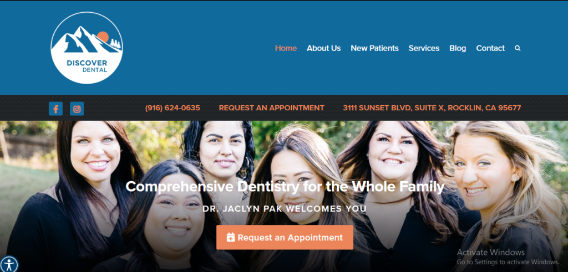This screenshot has height=272, width=568.
Task: Click the REQUEST AN APPOINTMENT top bar link
Action: 272,108
